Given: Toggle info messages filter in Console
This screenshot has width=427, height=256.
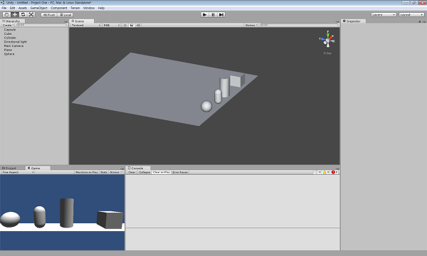Looking at the screenshot, I should (318, 172).
